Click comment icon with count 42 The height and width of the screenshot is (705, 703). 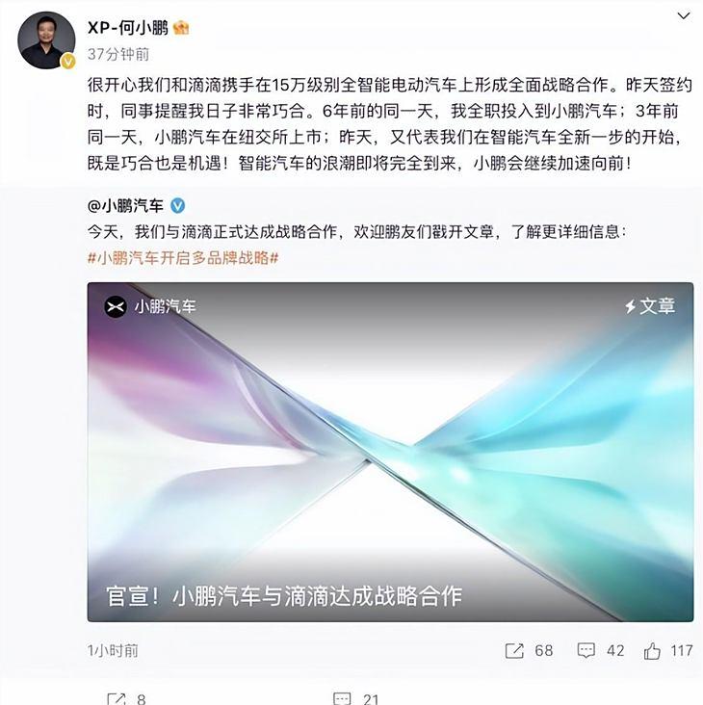click(586, 651)
